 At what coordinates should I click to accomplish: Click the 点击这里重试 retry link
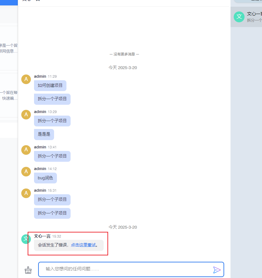83,245
